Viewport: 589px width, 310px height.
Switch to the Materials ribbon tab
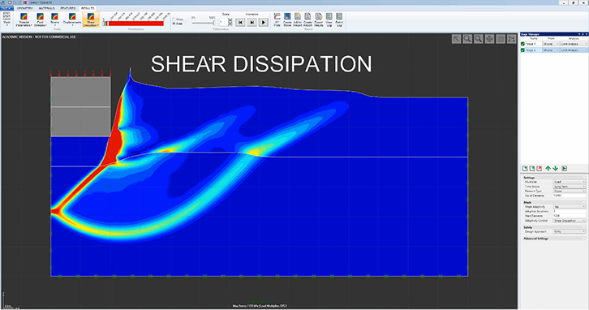(x=46, y=8)
